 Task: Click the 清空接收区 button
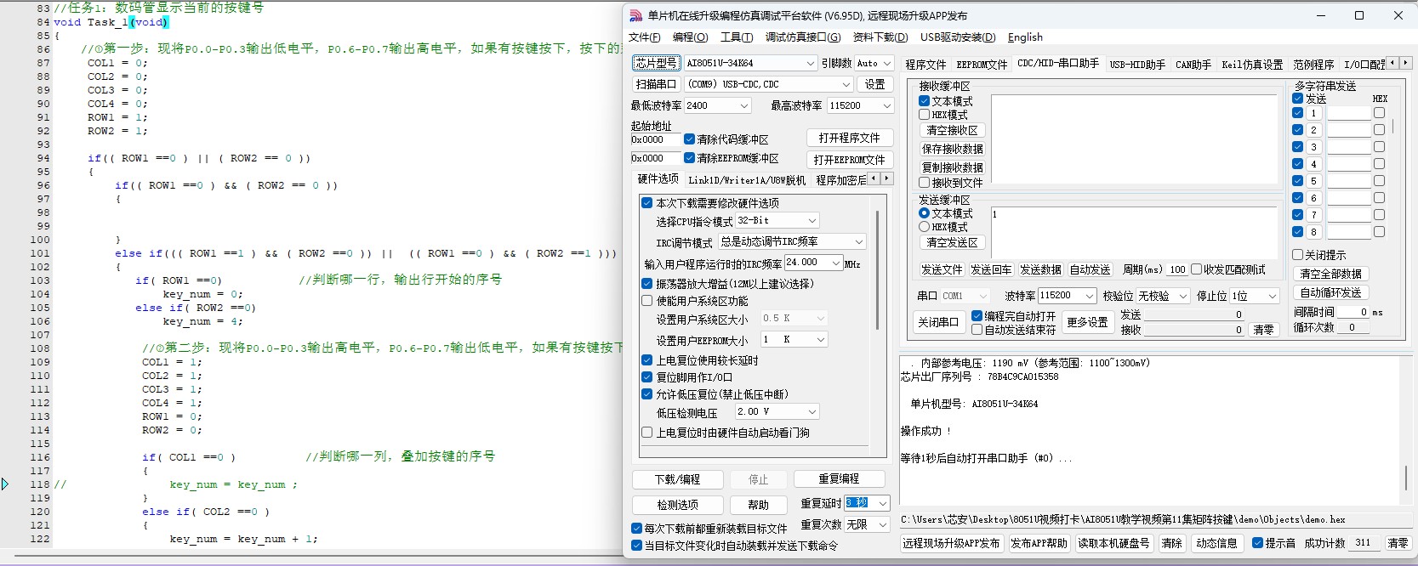[x=952, y=131]
